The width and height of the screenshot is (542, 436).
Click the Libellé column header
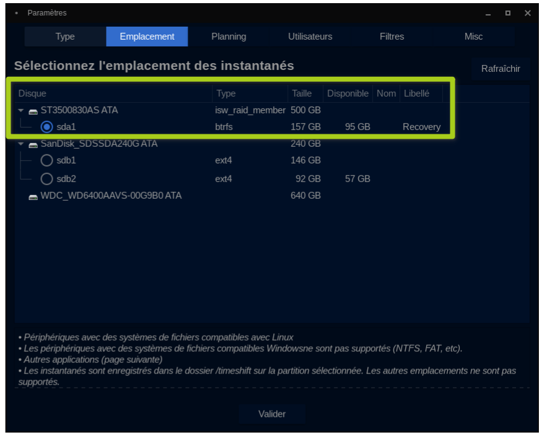[x=421, y=94]
